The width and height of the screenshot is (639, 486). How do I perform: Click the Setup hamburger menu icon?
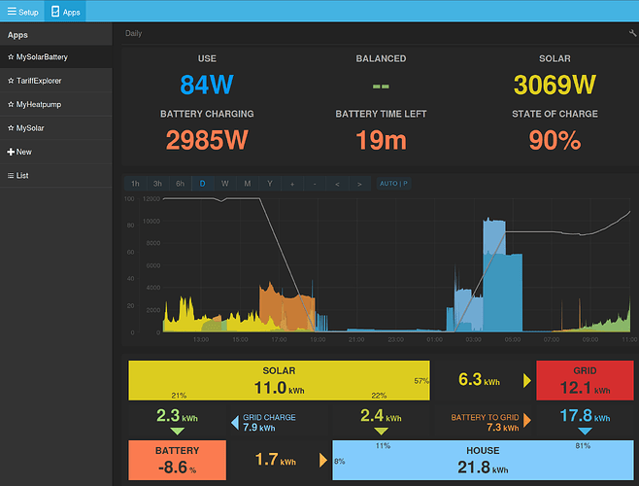click(12, 11)
